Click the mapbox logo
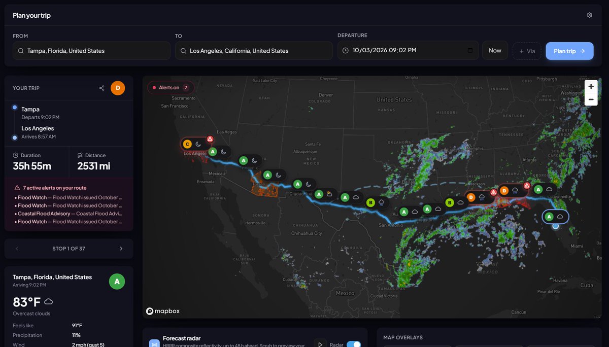Screen dimensions: 609x347 click(x=163, y=311)
